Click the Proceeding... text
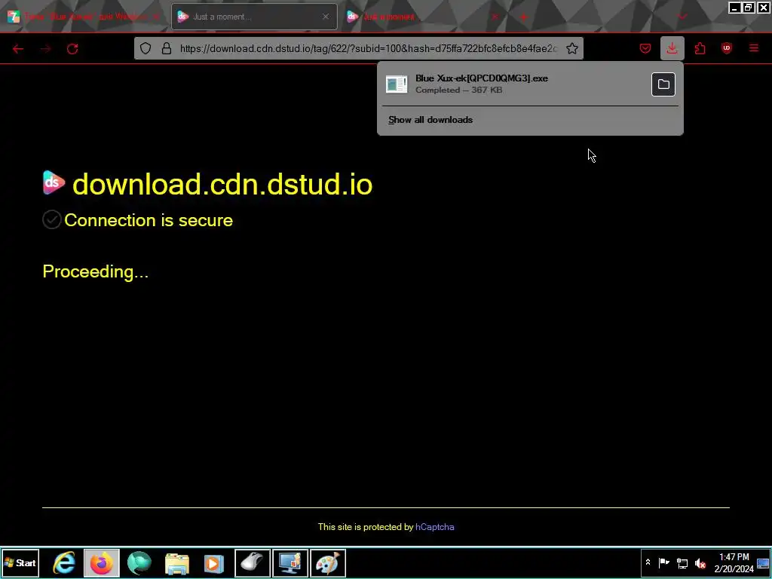 [96, 271]
